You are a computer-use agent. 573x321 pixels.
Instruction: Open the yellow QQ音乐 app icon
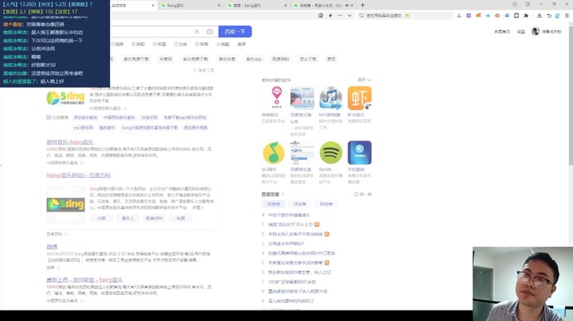[273, 153]
